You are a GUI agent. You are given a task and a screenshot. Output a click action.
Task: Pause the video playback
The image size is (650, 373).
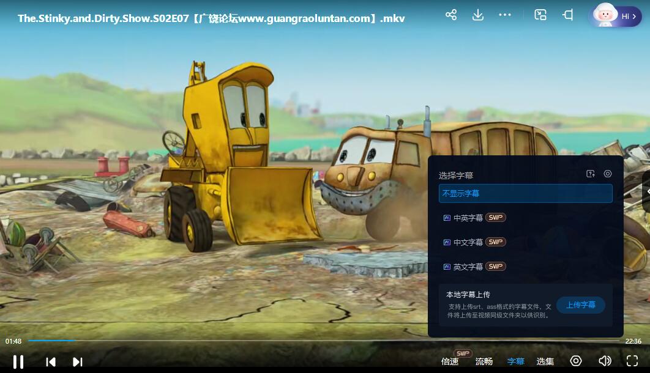(x=18, y=362)
